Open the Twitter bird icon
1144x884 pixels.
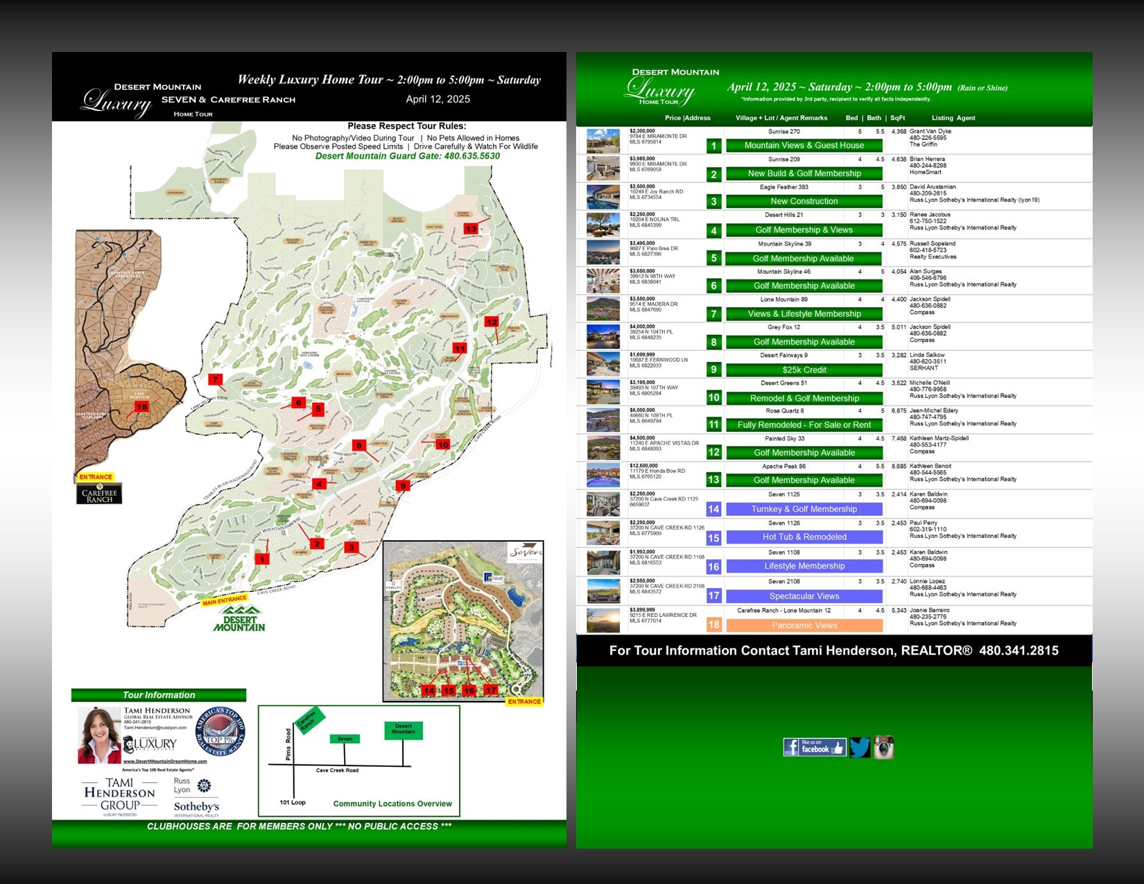click(860, 747)
